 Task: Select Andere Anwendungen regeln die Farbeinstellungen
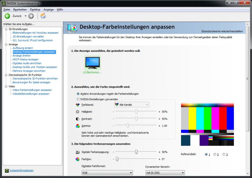78,94
